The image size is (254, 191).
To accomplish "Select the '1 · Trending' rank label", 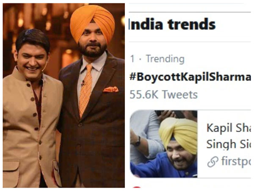I will [x=157, y=59].
